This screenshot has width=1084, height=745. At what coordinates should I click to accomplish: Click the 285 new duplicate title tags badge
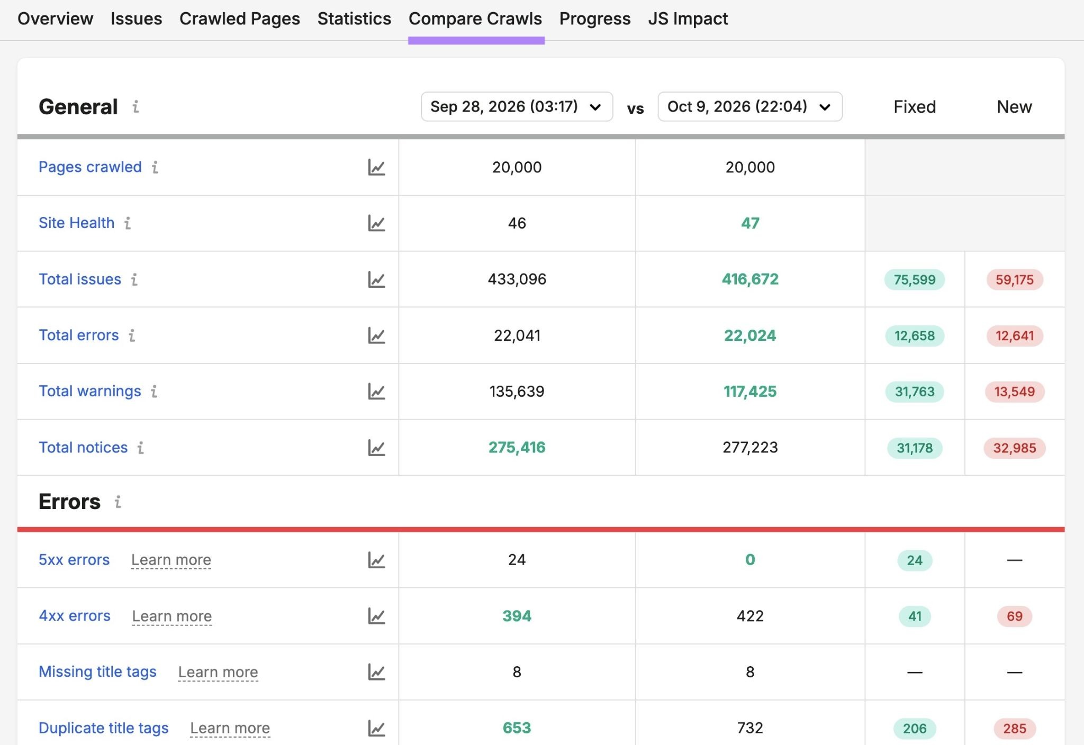[x=1015, y=729]
